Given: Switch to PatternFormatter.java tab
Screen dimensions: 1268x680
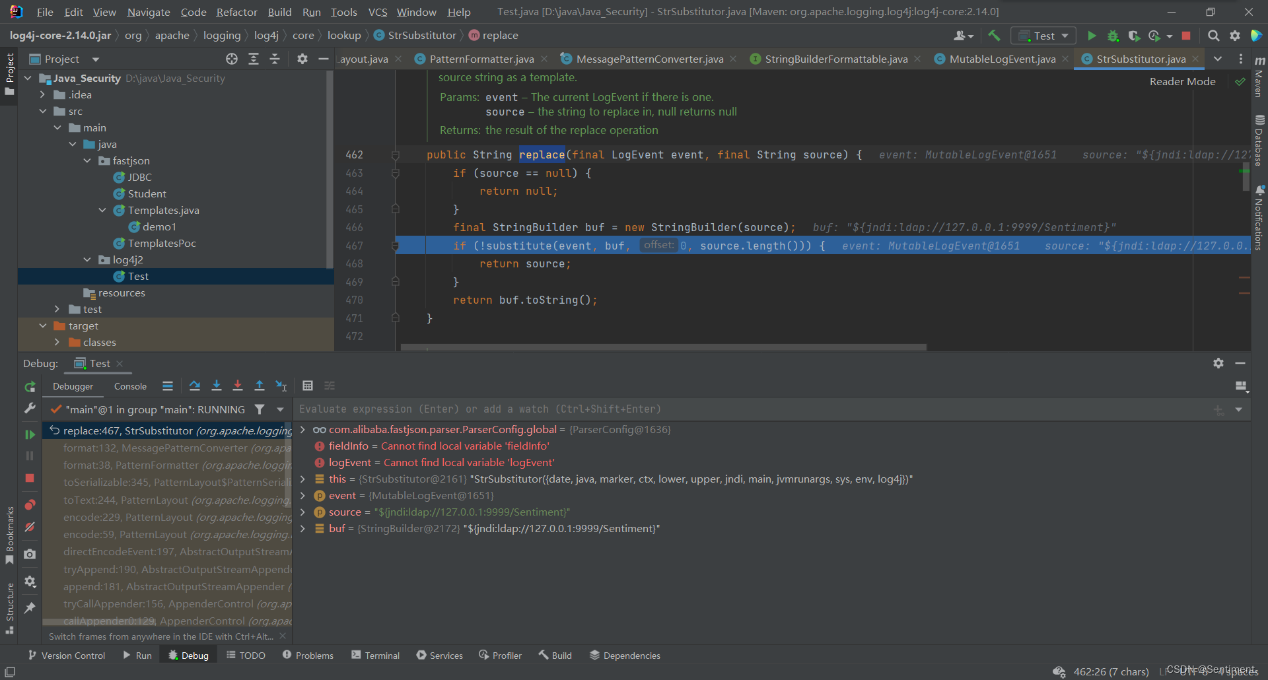Looking at the screenshot, I should 481,59.
